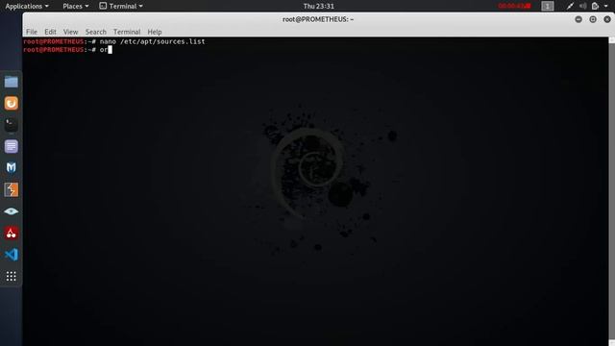Launch Maltego from the dock
615x346 pixels.
[11, 168]
